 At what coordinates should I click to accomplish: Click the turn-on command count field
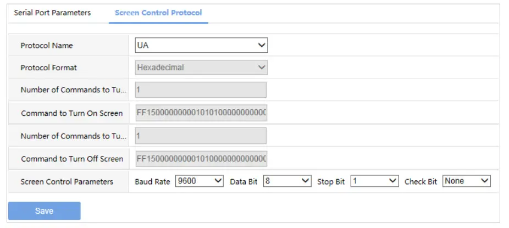tap(201, 90)
